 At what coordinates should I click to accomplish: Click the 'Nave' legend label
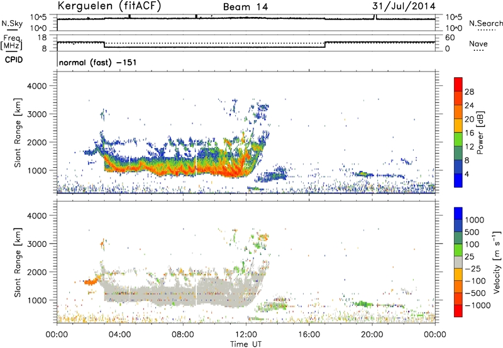click(478, 43)
